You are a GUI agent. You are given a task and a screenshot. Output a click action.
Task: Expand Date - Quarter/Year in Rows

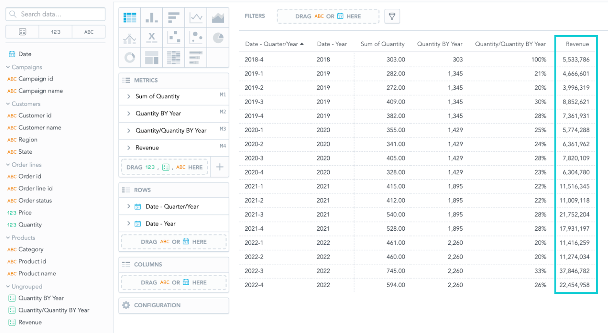tap(128, 206)
